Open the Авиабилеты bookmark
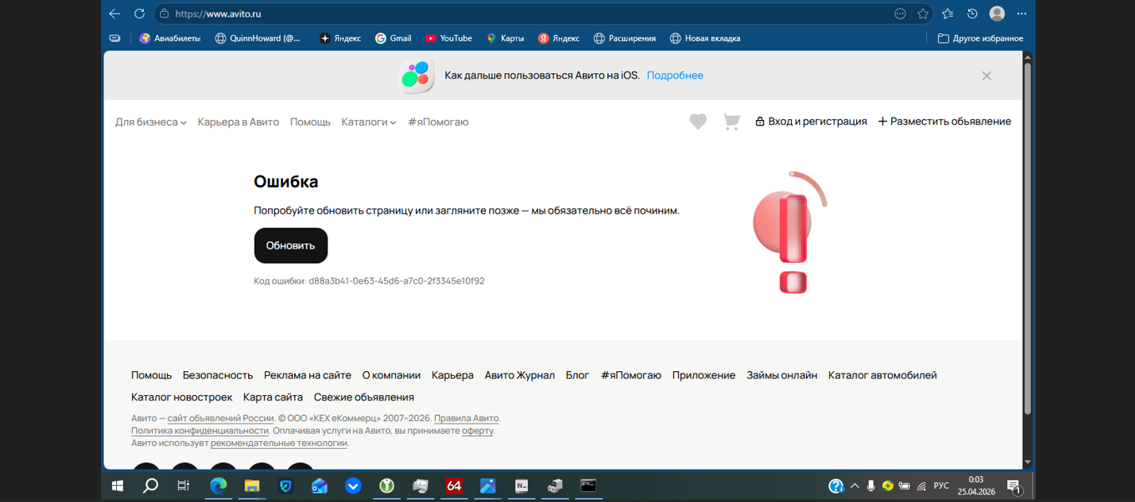This screenshot has width=1135, height=502. [170, 38]
